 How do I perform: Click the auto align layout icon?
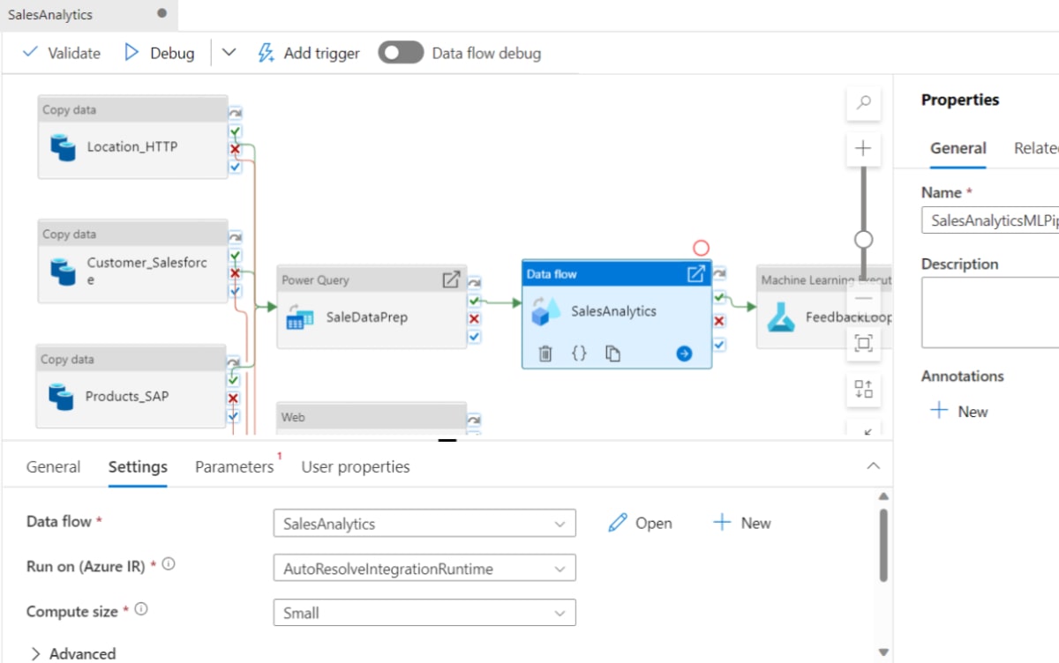[863, 389]
